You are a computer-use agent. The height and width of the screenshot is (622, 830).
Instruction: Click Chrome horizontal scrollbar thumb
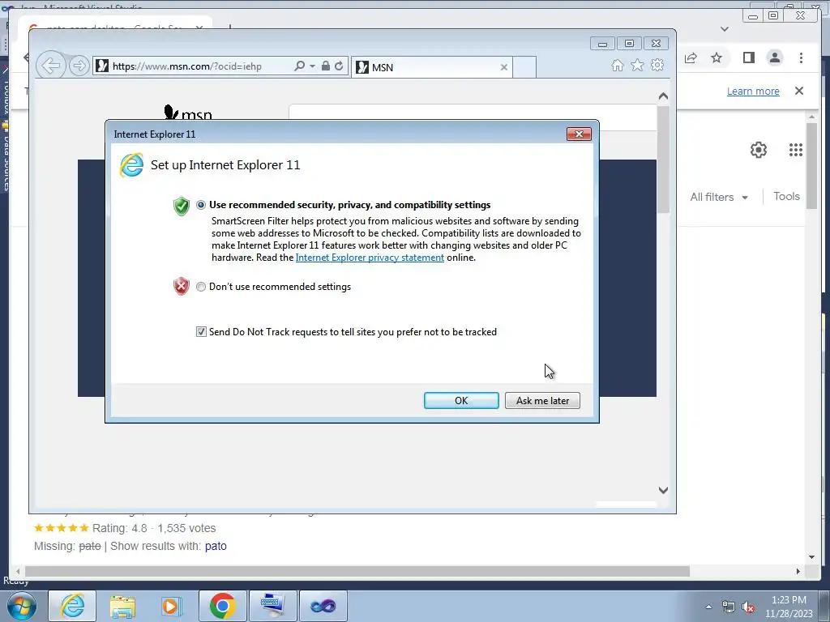357,571
